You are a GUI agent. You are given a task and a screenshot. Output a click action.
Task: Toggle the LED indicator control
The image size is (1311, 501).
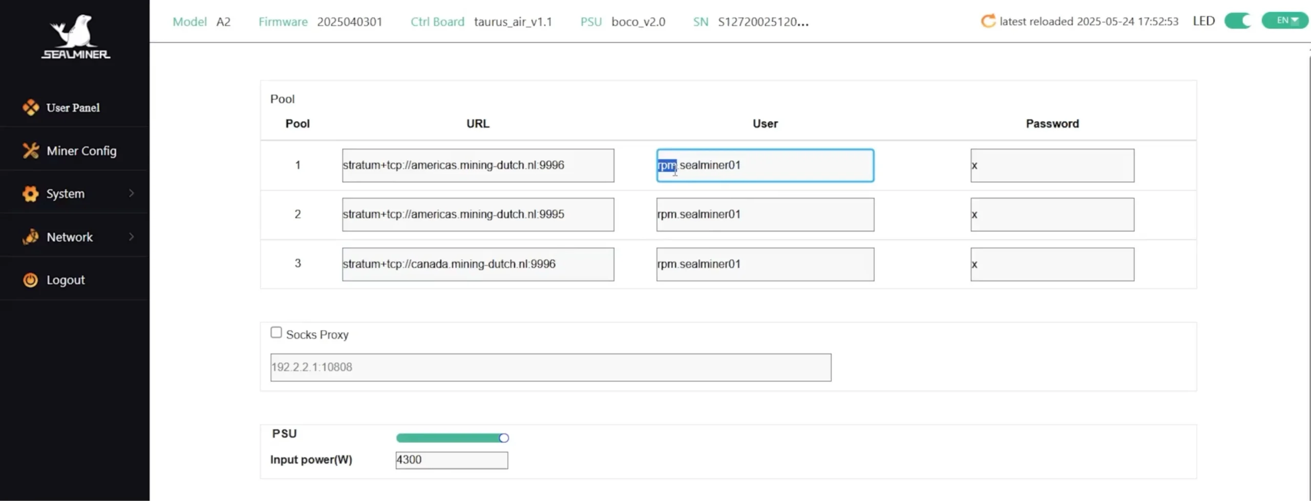tap(1238, 21)
